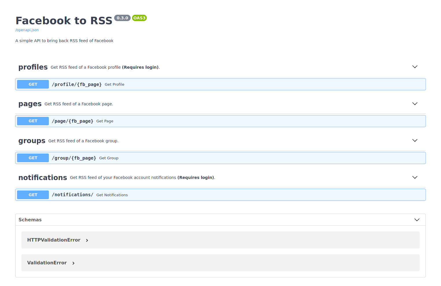Open the /profile/{fb_page} endpoint path
Image resolution: width=441 pixels, height=286 pixels.
click(77, 84)
